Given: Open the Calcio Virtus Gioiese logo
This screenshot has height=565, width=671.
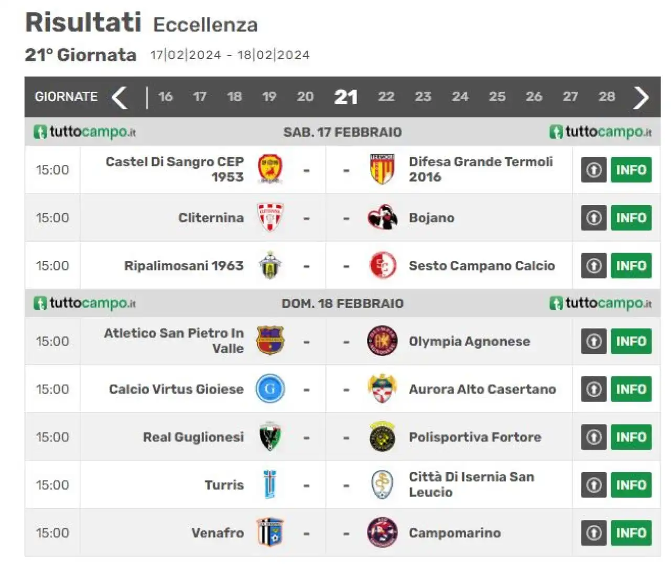Looking at the screenshot, I should [270, 389].
